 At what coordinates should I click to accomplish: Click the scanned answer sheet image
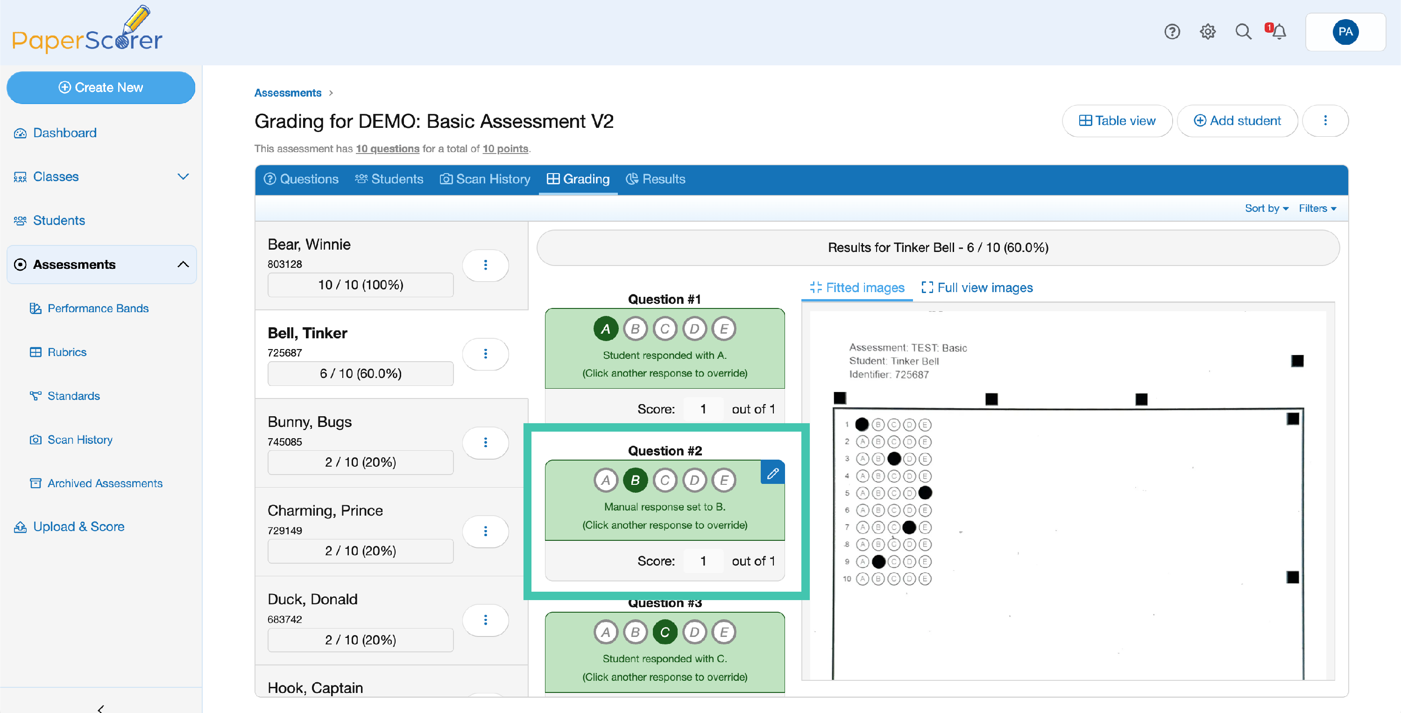point(1068,495)
